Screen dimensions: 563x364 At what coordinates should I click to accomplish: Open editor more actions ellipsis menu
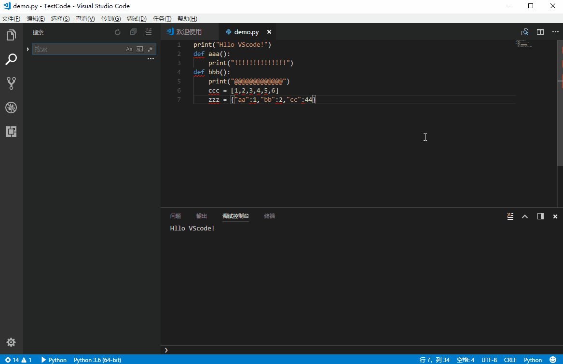click(x=555, y=32)
